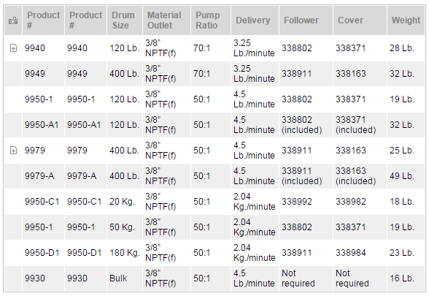The image size is (429, 296).
Task: Click follower part number 338992
Action: coord(296,202)
